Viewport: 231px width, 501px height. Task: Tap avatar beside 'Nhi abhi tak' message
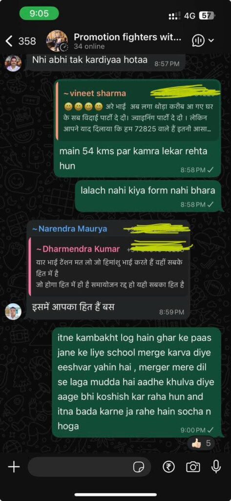click(x=13, y=63)
